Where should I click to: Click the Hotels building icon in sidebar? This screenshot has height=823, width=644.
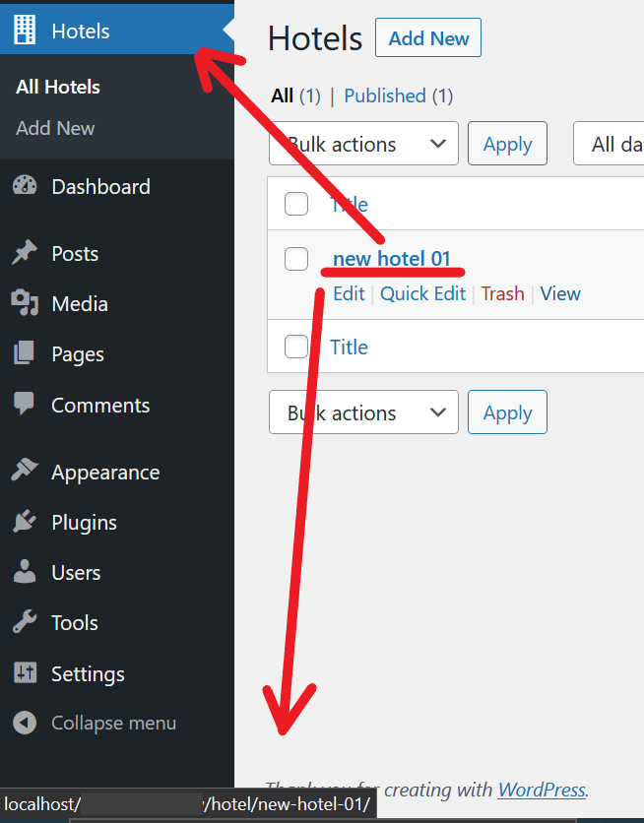pos(25,30)
